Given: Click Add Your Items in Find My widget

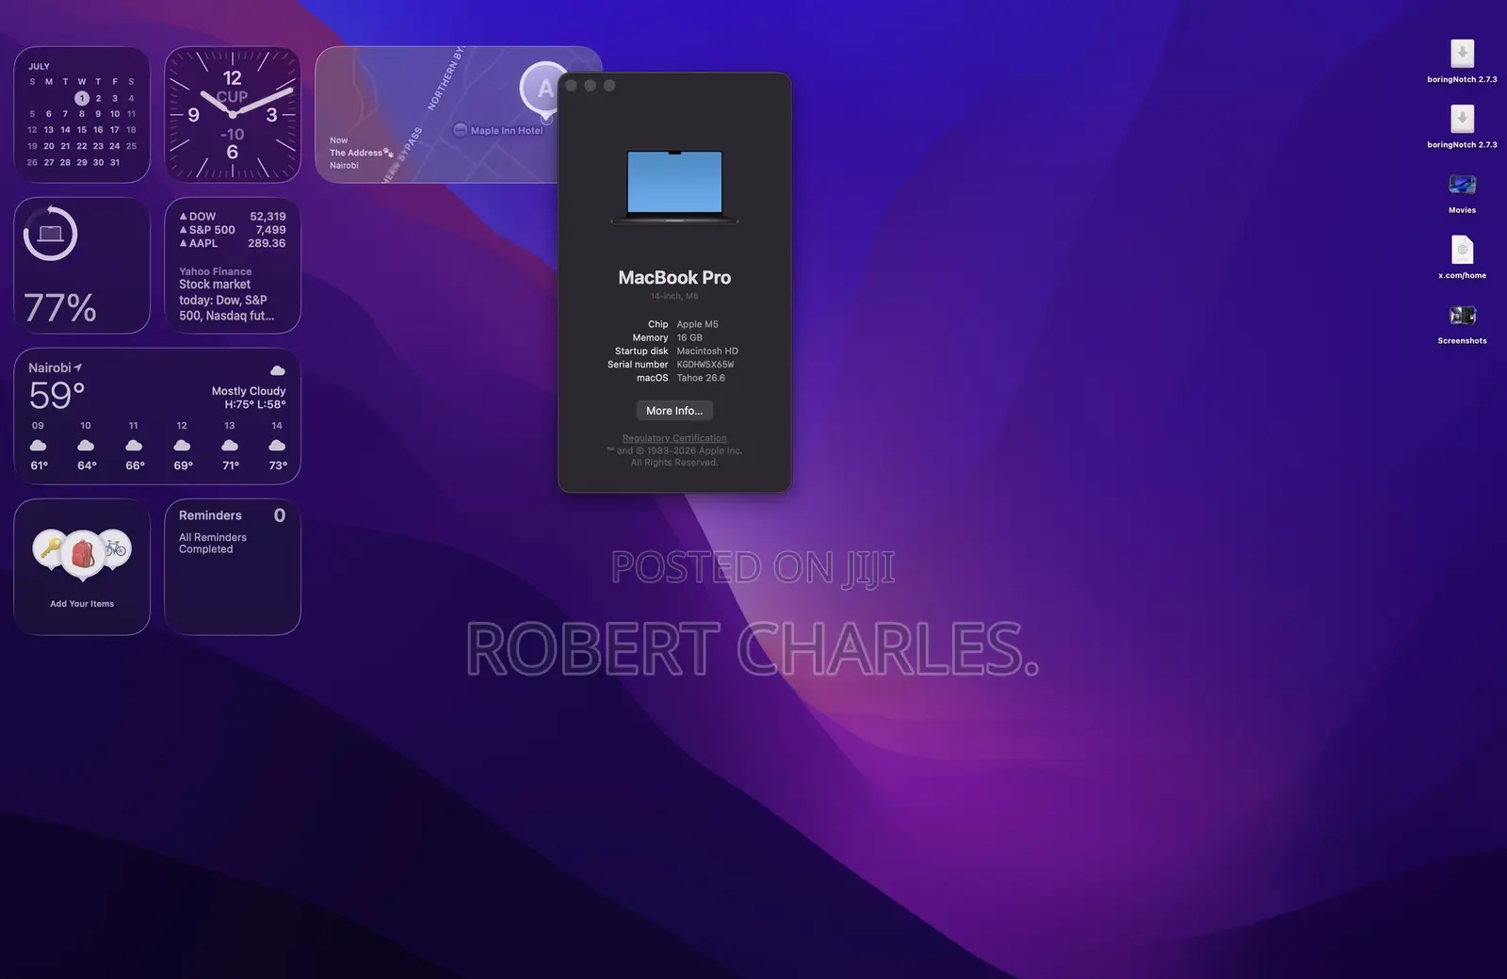Looking at the screenshot, I should click(x=82, y=604).
